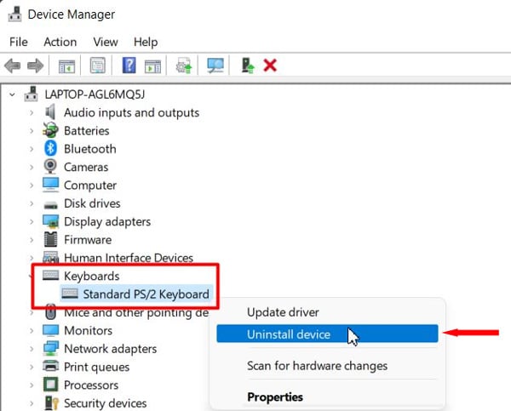
Task: Expand the Monitors chevron
Action: click(32, 330)
